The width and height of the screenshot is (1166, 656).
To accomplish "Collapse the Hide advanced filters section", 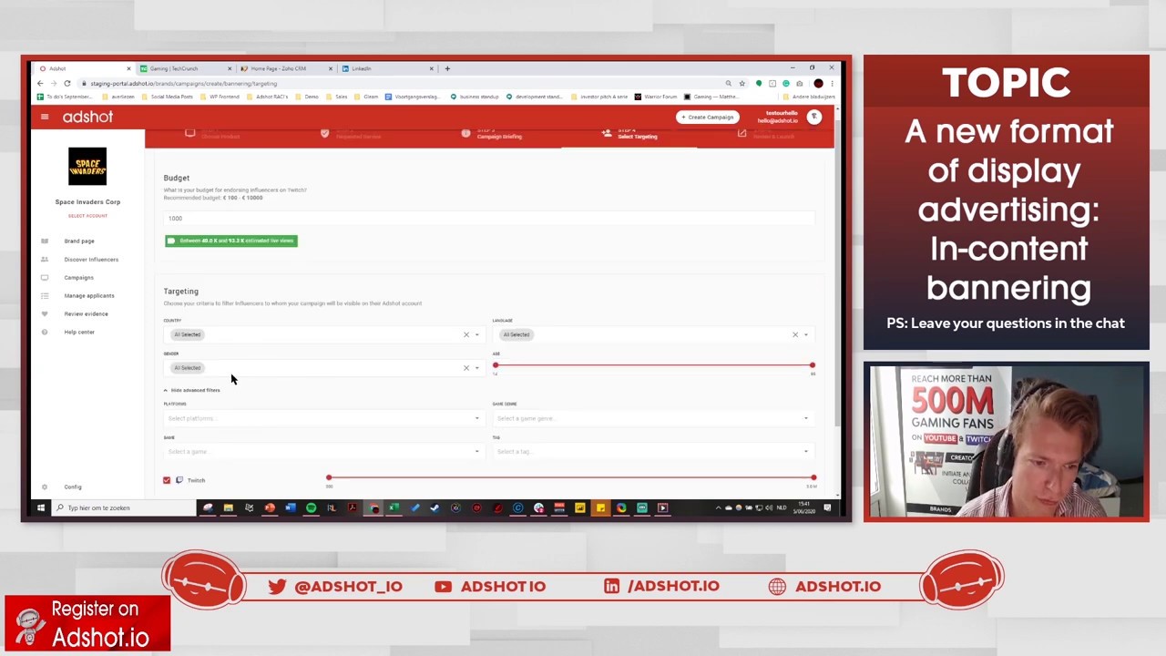I will [x=192, y=390].
